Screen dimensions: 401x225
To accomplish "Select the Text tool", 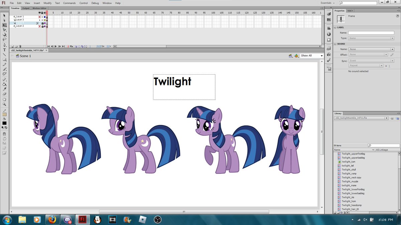I will [4, 50].
